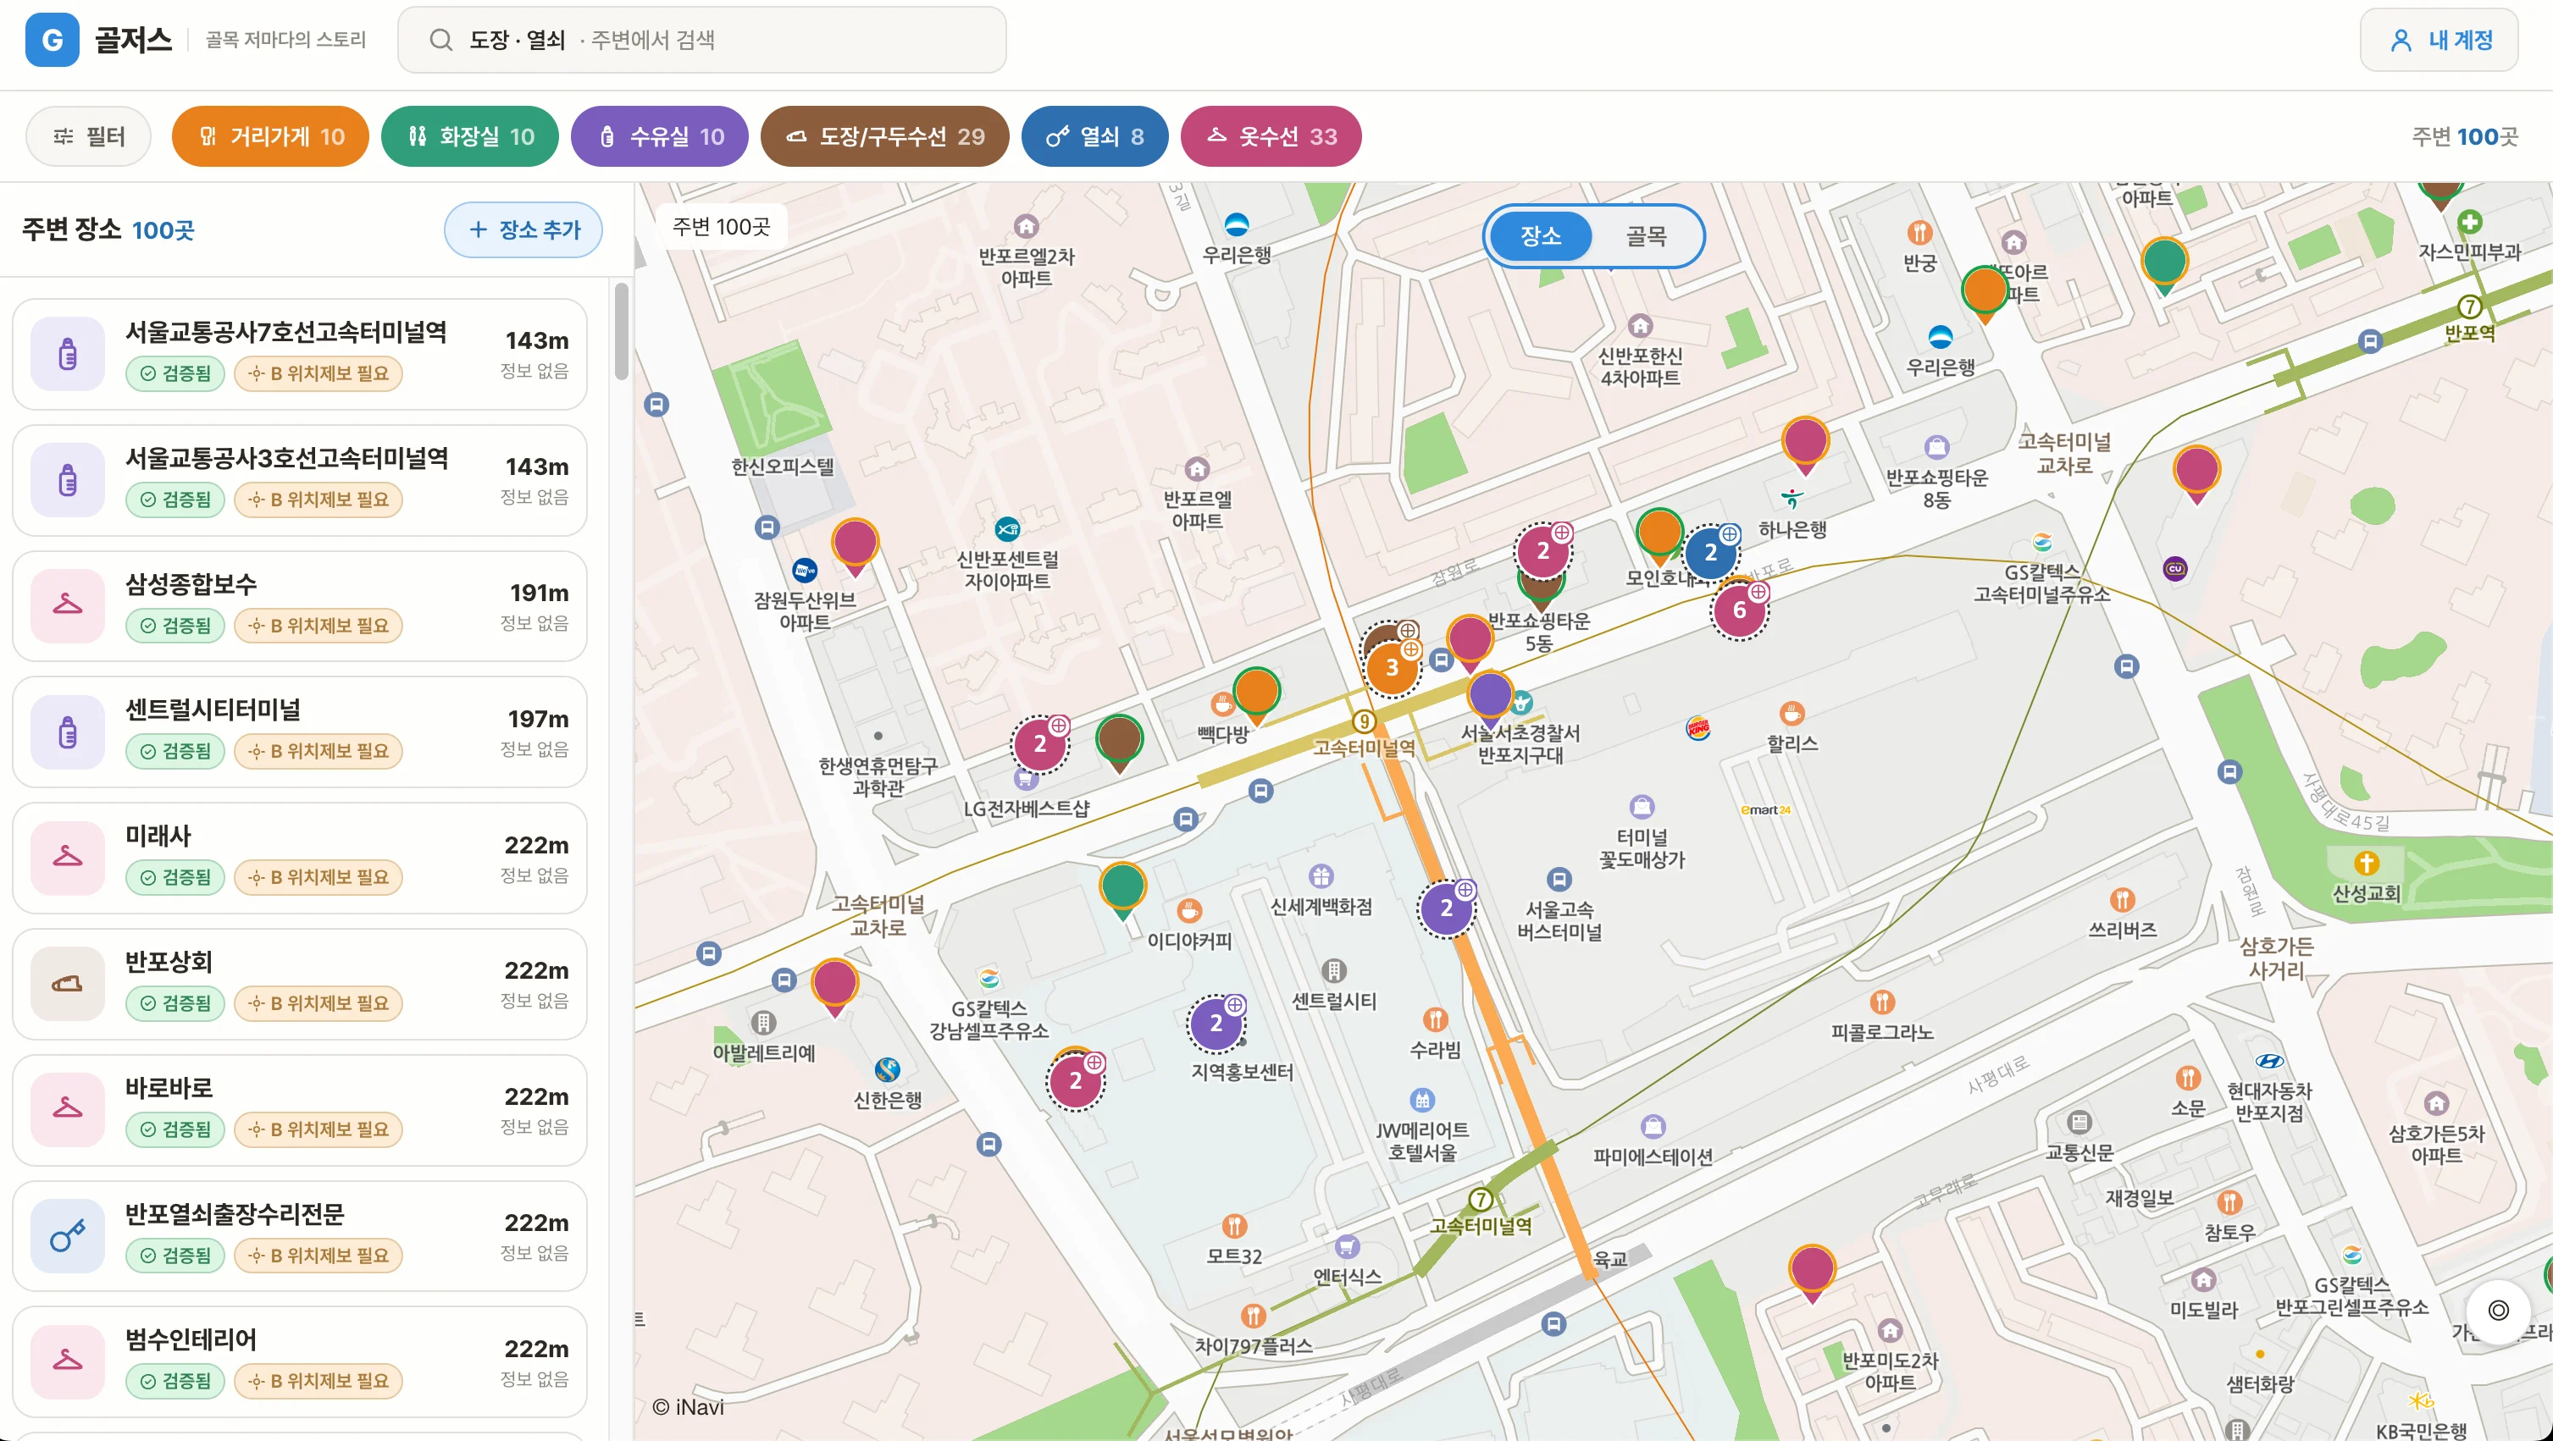The width and height of the screenshot is (2553, 1441).
Task: Click the 주변 100곳 label on the map
Action: 722,227
